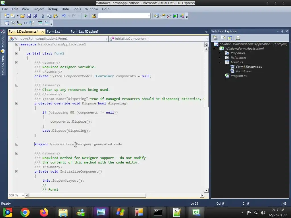Open the active documents list dropdown arrow
The image size is (291, 218).
click(x=206, y=32)
